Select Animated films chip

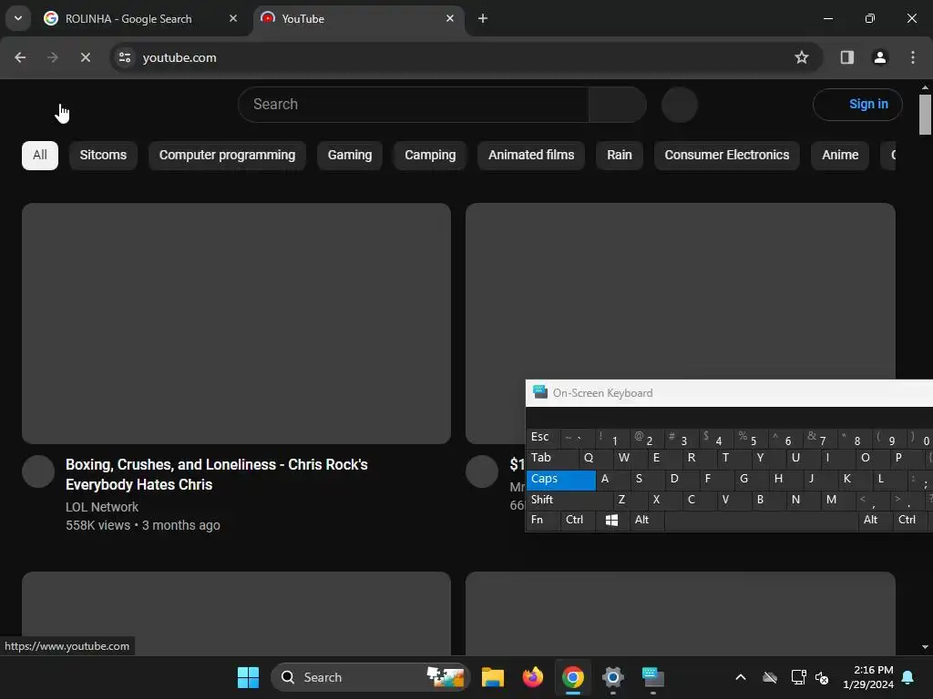531,155
